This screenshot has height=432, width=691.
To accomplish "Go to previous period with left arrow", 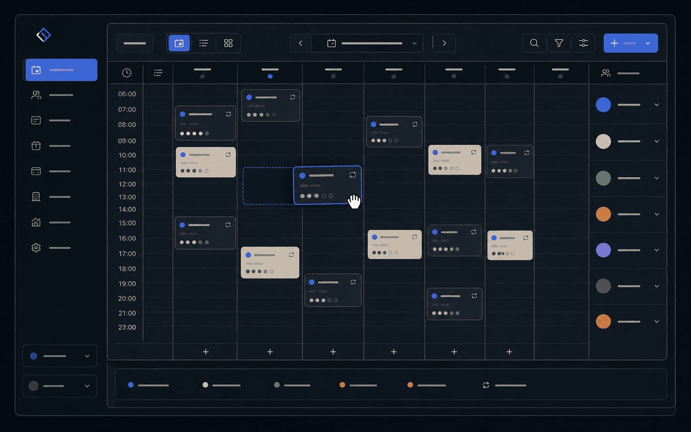I will coord(301,43).
